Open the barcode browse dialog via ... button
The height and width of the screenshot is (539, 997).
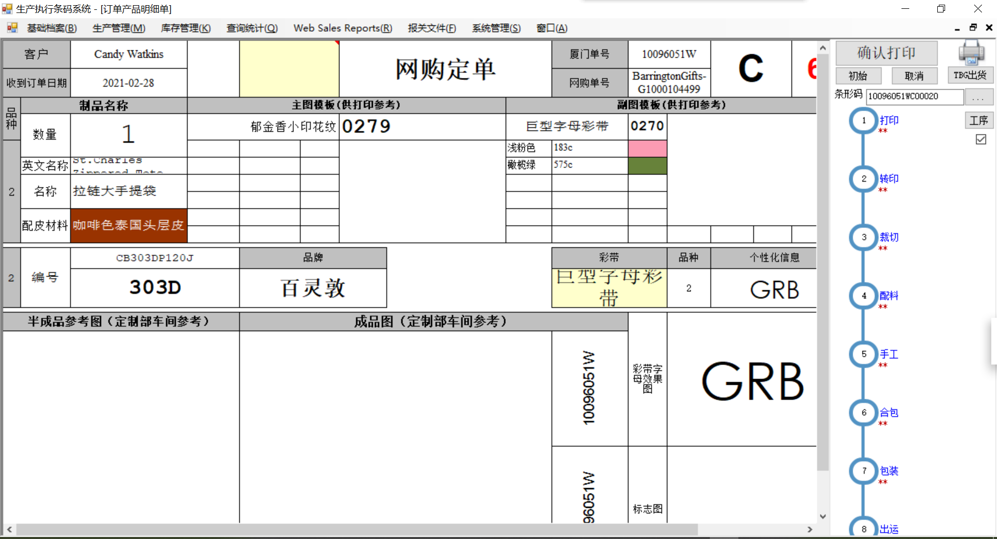979,97
